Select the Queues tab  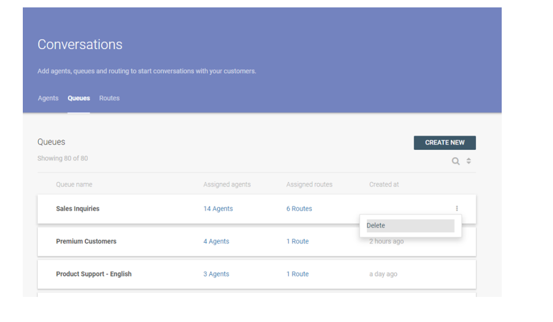[79, 98]
